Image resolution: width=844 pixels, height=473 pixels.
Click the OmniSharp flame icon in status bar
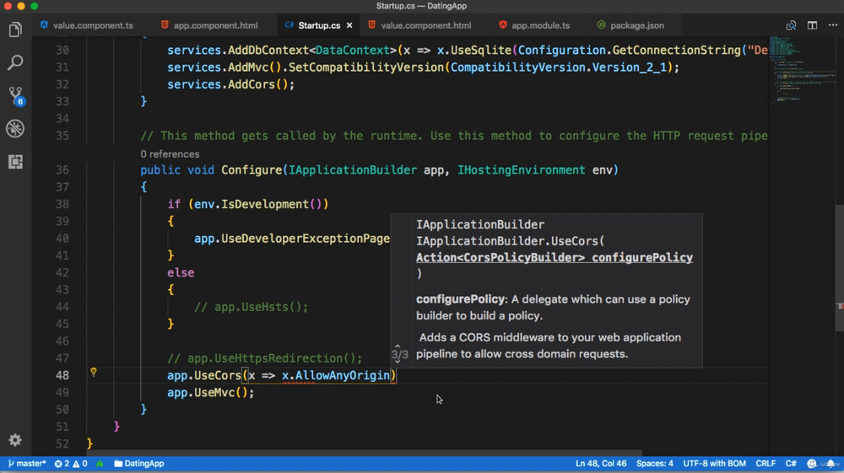pos(100,464)
